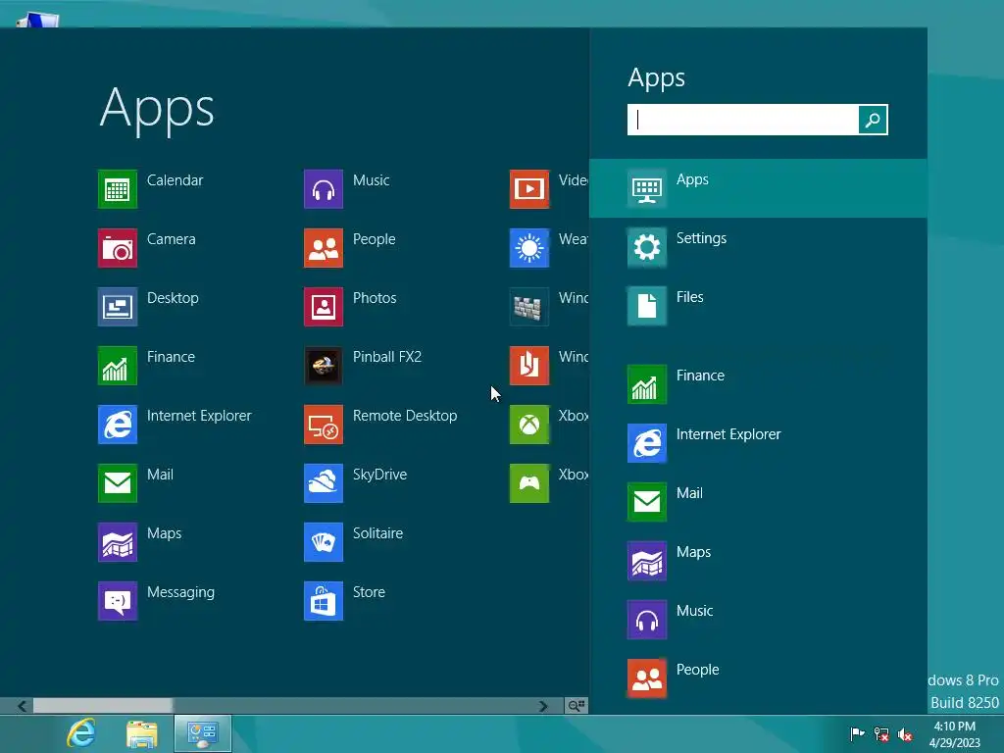The image size is (1004, 753).
Task: Click the active Control Panel taskbar button
Action: (202, 733)
